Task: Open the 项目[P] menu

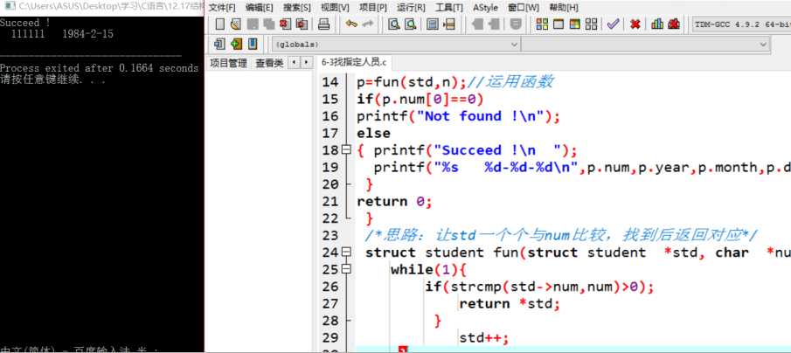Action: click(x=373, y=8)
